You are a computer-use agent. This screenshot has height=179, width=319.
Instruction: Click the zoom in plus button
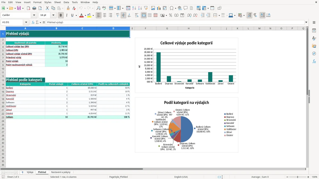point(308,177)
